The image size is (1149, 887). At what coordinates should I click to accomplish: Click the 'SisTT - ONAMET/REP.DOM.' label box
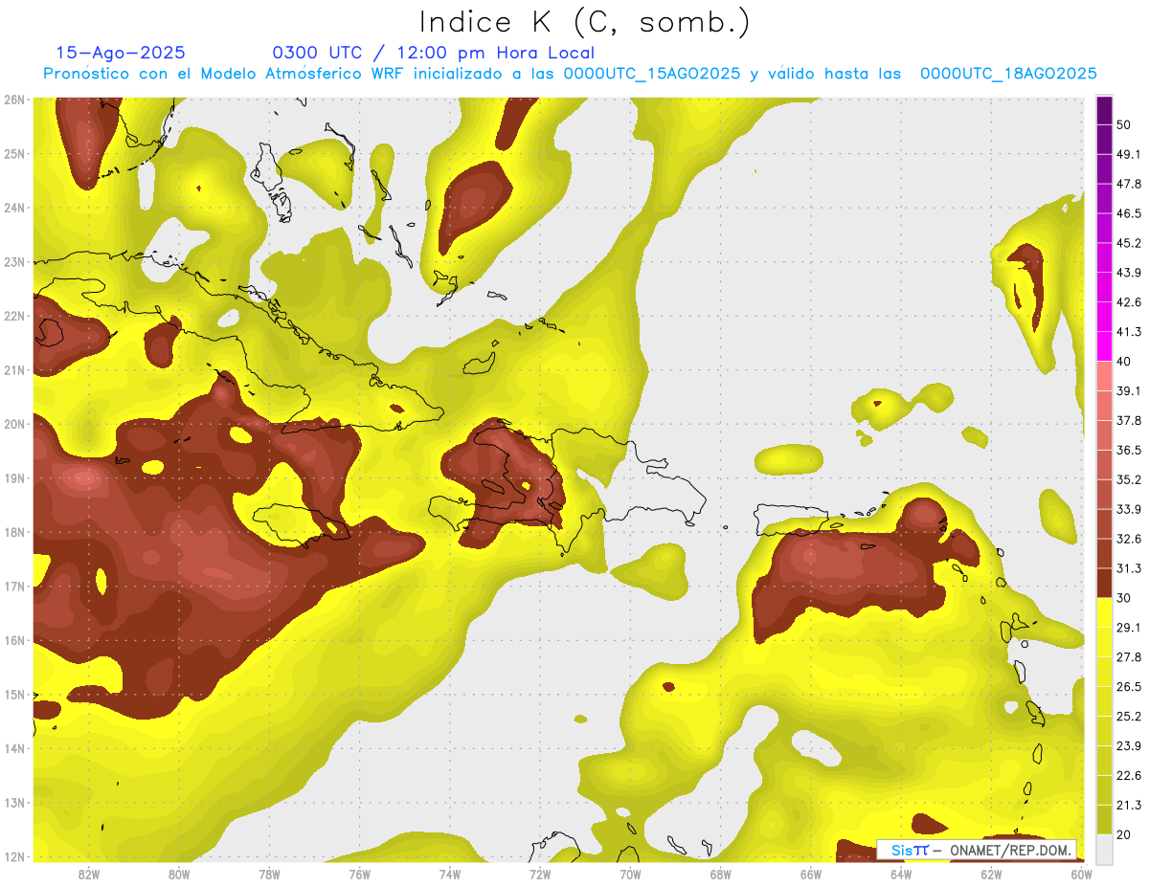pyautogui.click(x=978, y=850)
